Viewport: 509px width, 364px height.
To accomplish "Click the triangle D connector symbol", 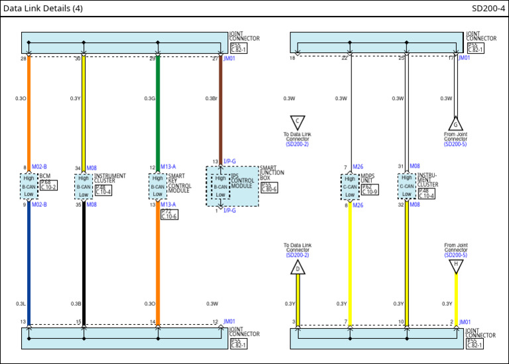I will pyautogui.click(x=298, y=268).
